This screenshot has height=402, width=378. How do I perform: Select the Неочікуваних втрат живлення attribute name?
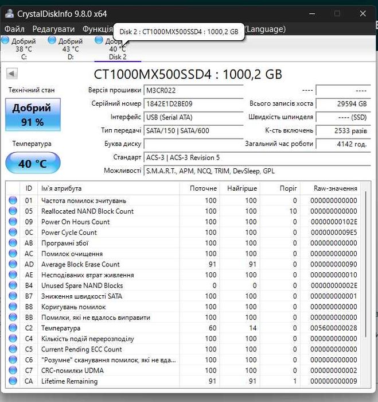tap(88, 275)
